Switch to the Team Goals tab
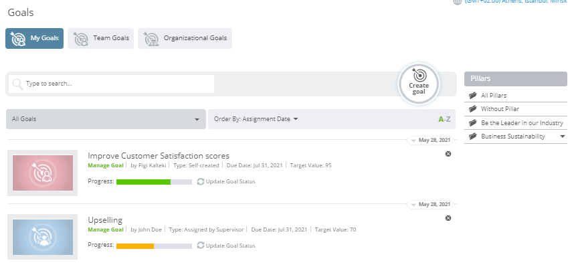Viewport: 572px width, 277px height. tap(100, 38)
